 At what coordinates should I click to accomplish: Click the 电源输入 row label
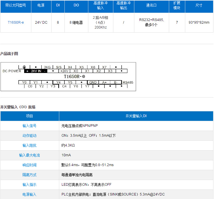(29, 194)
